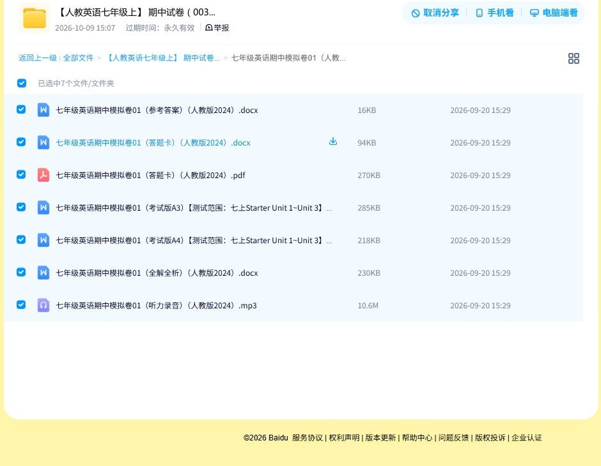Click the 电脑端看 button
This screenshot has width=601, height=466.
[554, 13]
